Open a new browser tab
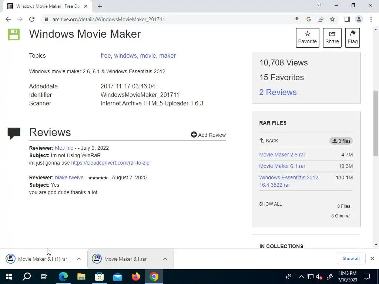The height and width of the screenshot is (284, 379). pos(100,6)
